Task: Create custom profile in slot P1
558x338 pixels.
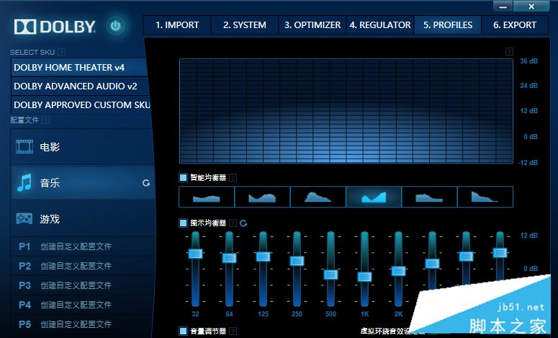Action: tap(83, 246)
